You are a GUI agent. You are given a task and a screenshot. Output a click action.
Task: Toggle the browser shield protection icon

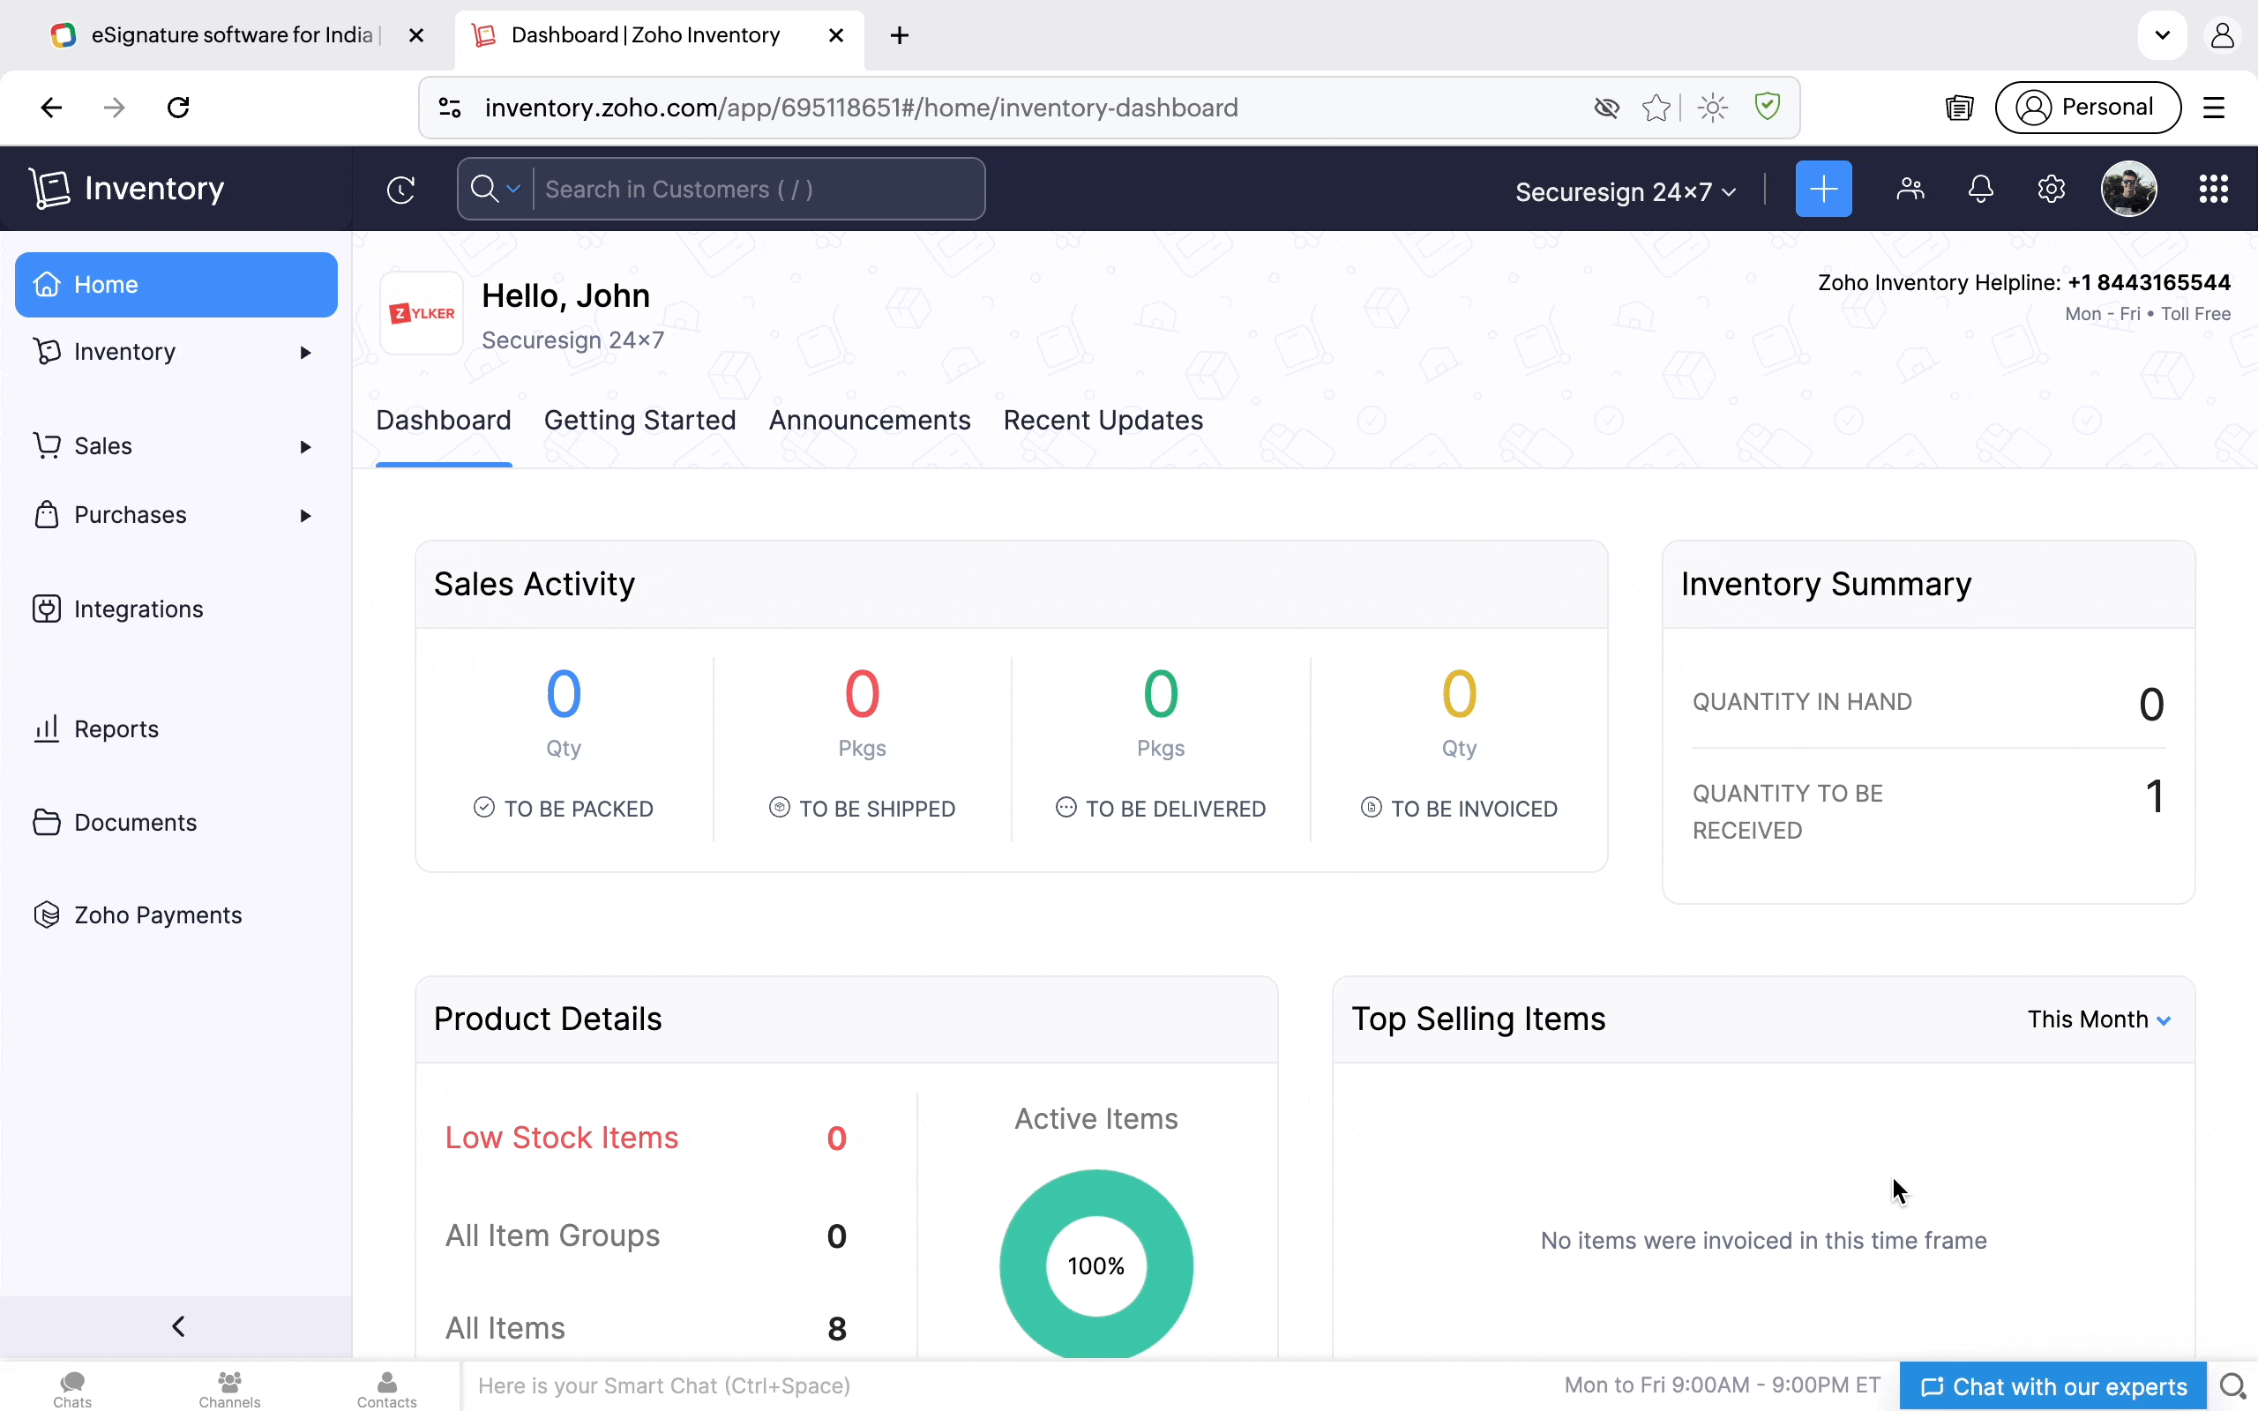(1768, 107)
